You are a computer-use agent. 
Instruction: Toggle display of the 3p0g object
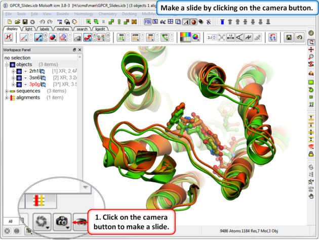coord(19,84)
